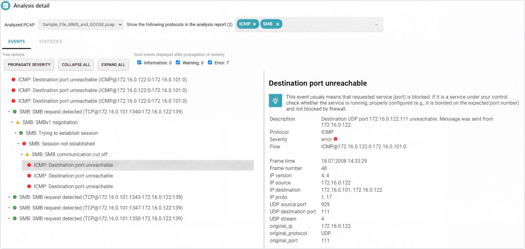Screen dimensions: 525x249
Task: Select the first ICMP Destination port unreachable event
Action: (102, 79)
